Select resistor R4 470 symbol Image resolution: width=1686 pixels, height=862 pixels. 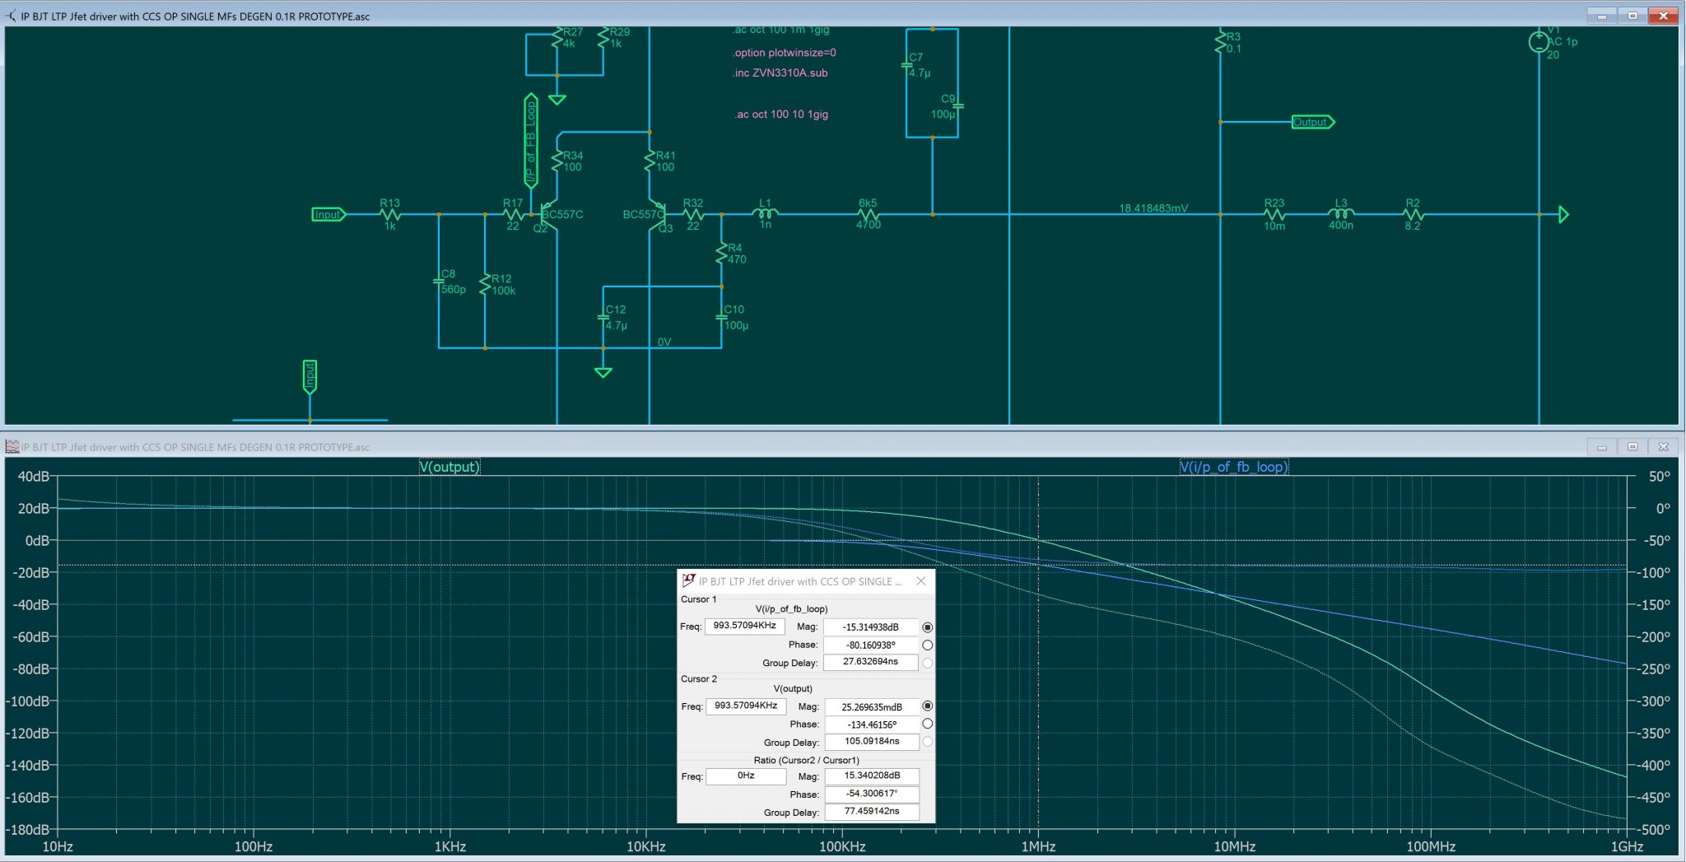click(x=722, y=254)
